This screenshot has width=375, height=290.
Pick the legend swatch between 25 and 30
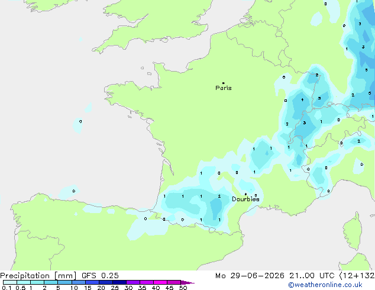tap(119, 282)
